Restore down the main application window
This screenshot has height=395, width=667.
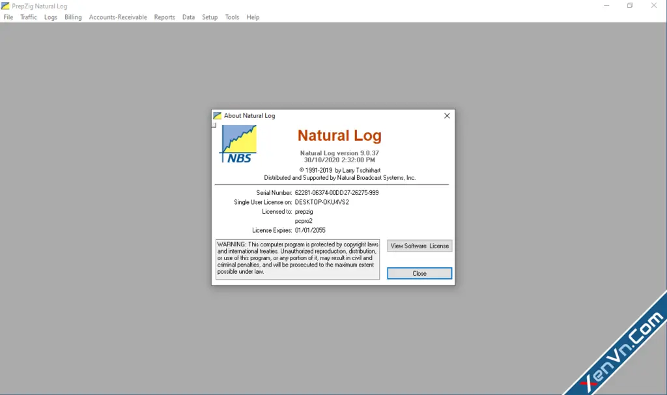[630, 5]
